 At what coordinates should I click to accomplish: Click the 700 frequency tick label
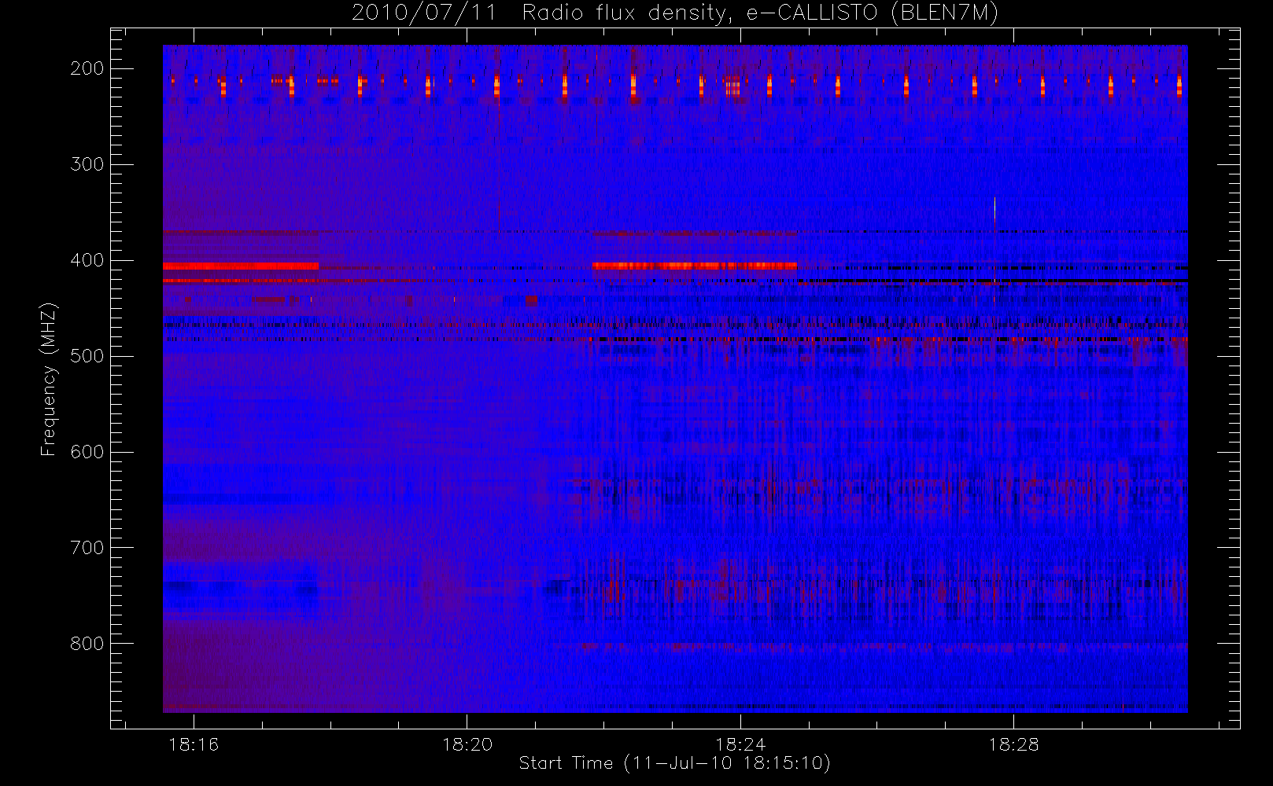[x=87, y=548]
